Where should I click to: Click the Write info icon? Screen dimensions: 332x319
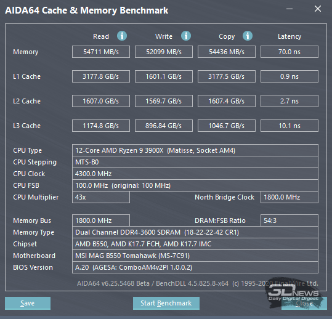pos(186,36)
